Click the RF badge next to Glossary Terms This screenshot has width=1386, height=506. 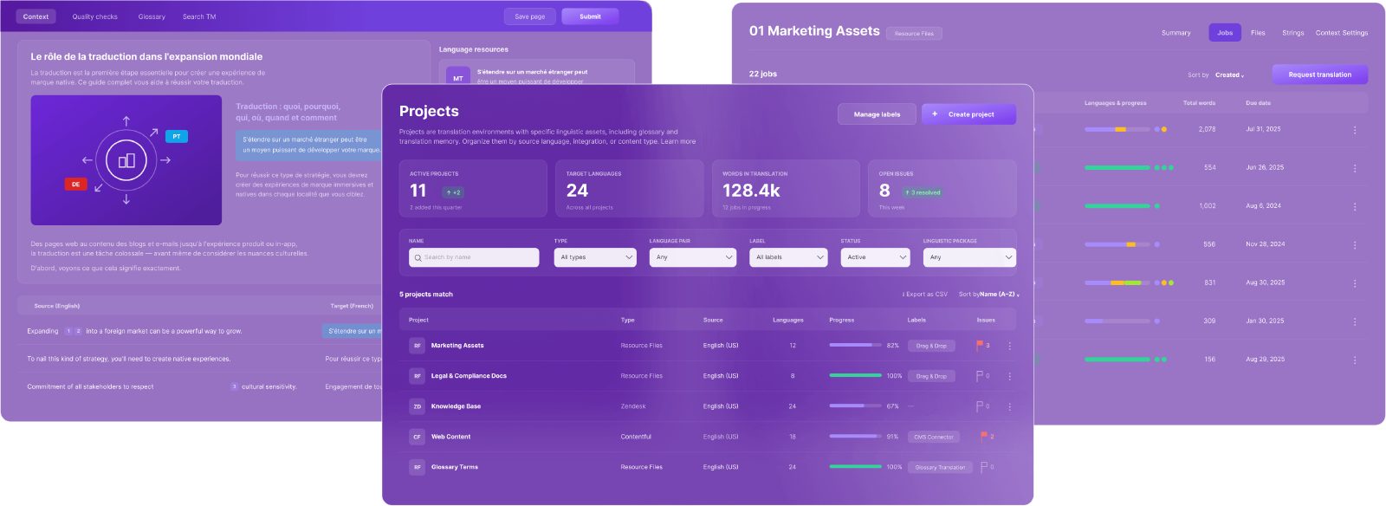pos(417,467)
